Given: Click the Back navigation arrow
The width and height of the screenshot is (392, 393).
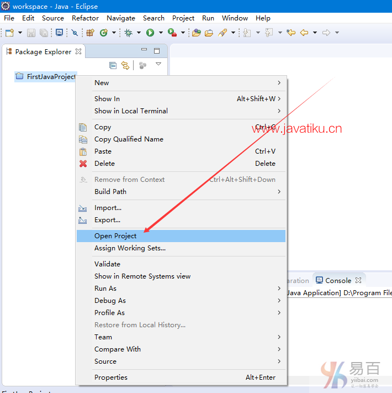Looking at the screenshot, I should click(x=304, y=33).
